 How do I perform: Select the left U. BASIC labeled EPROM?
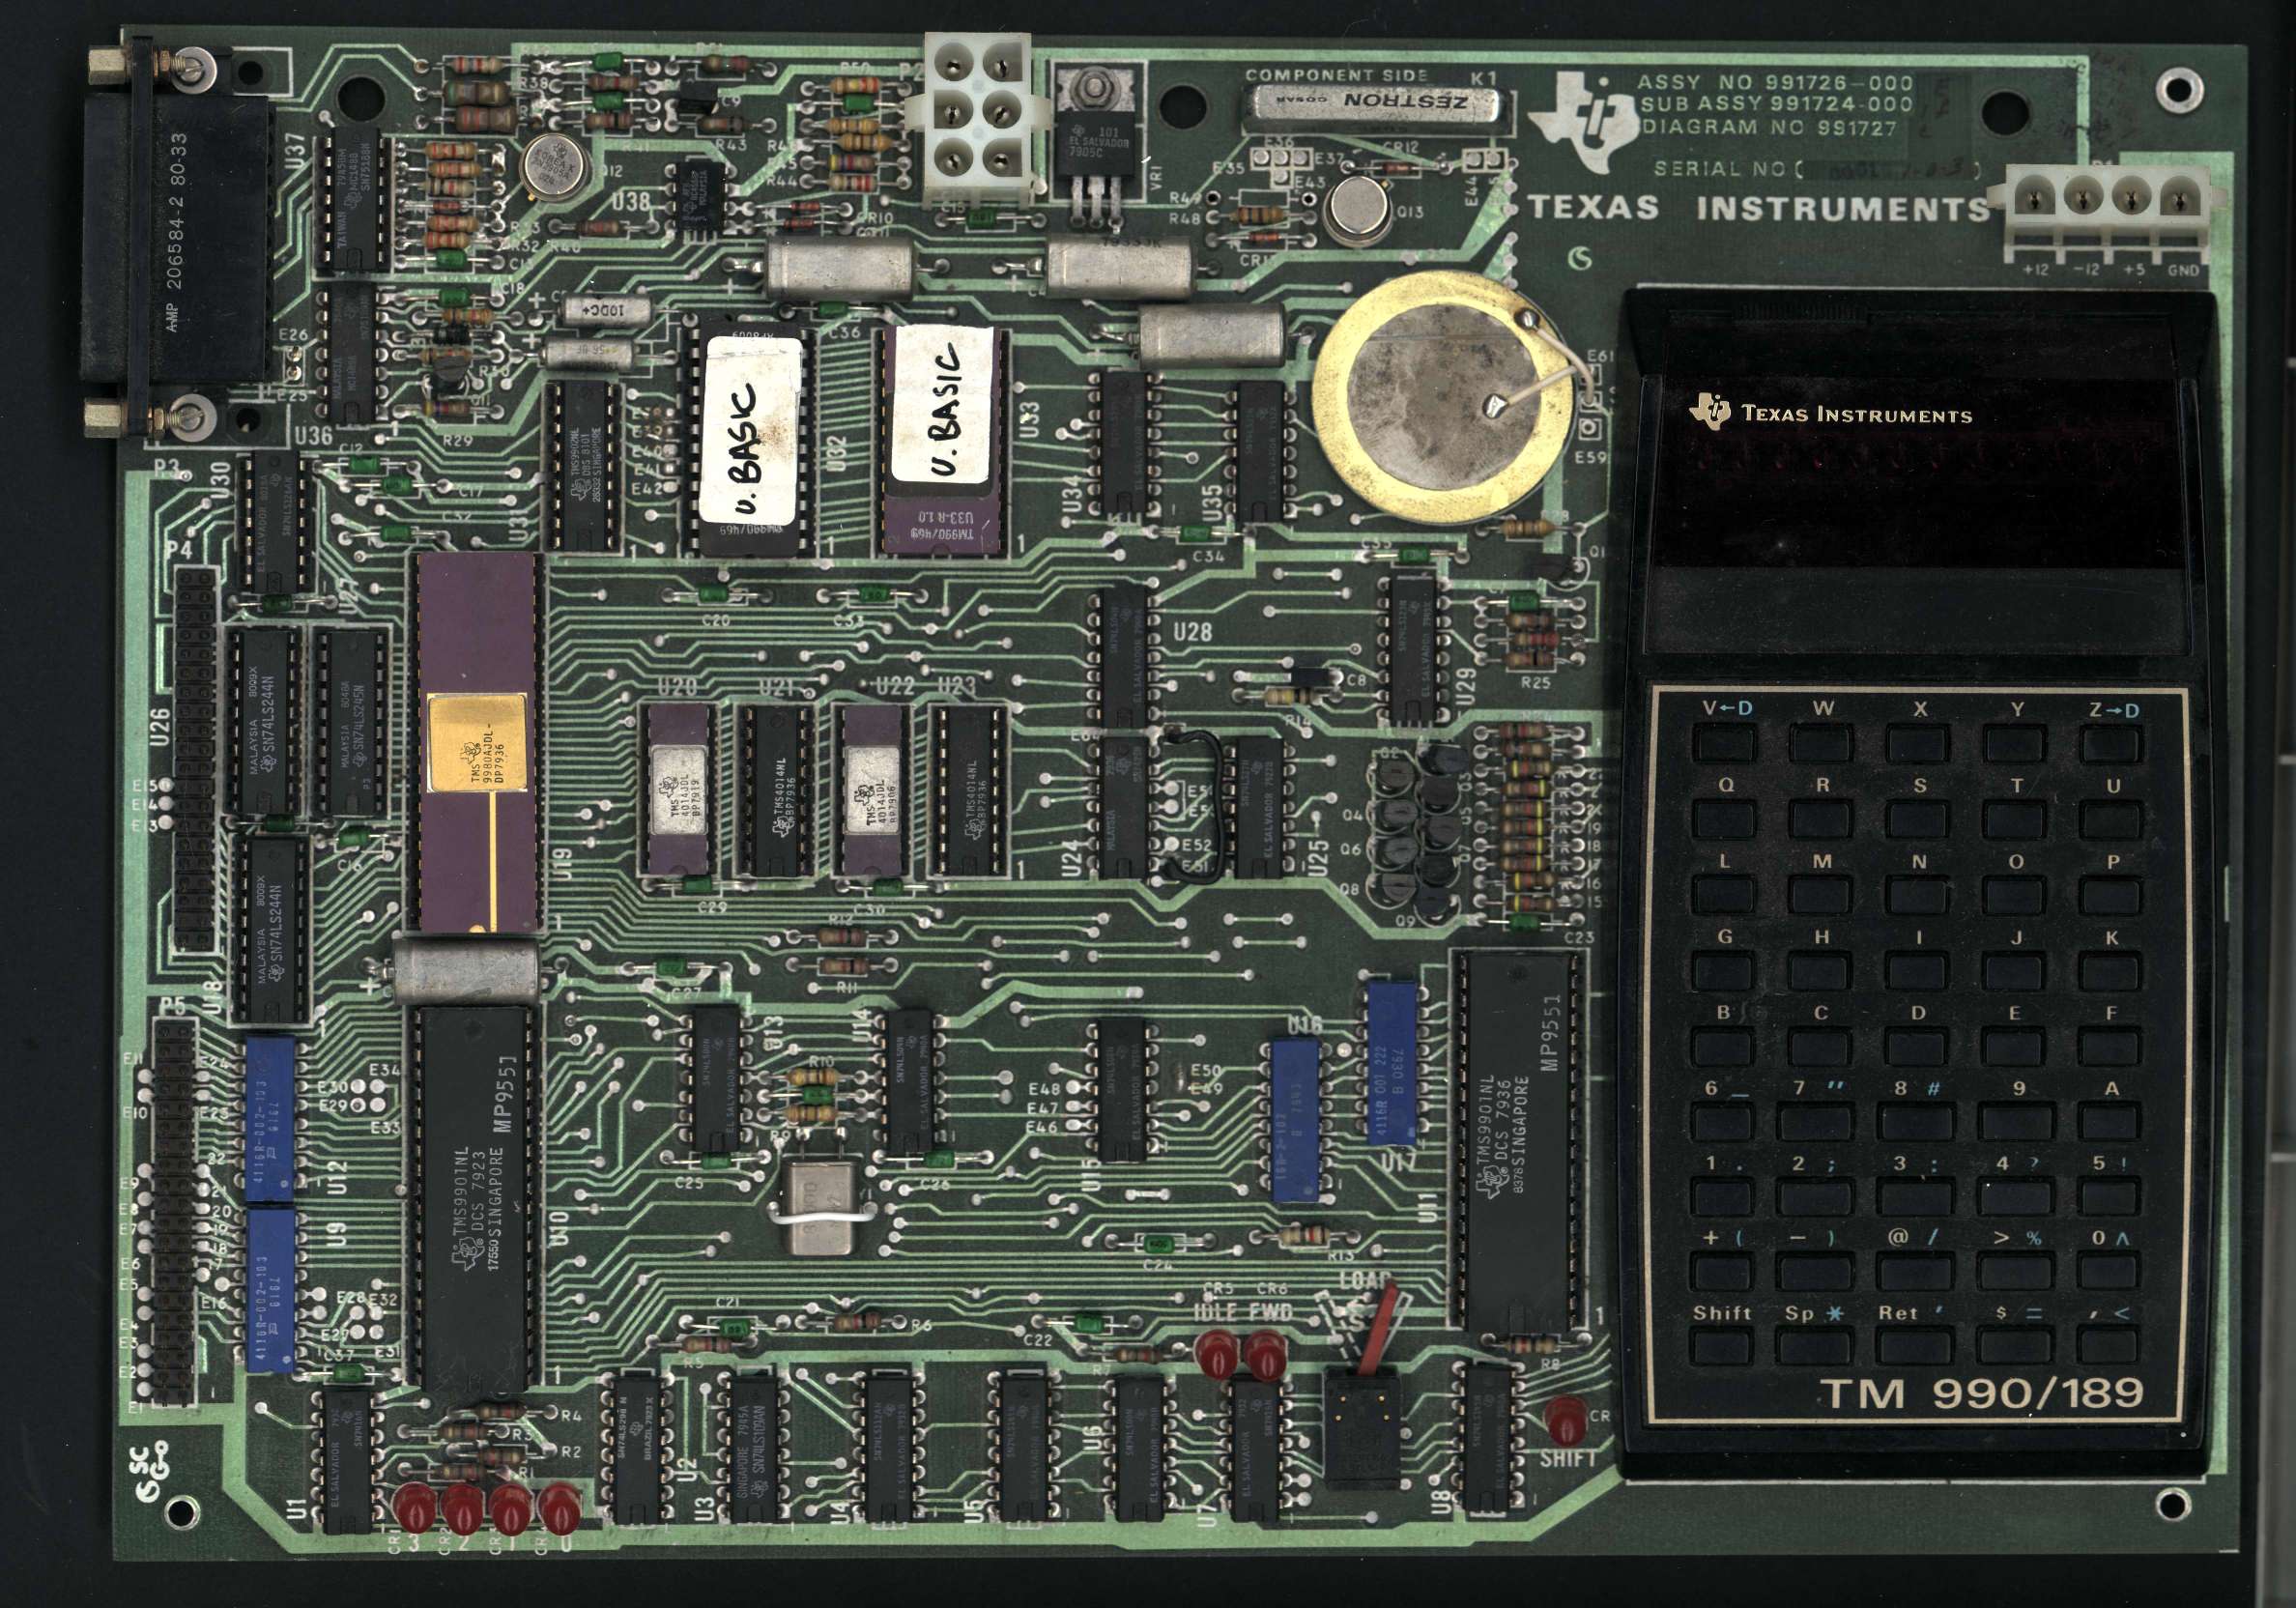(750, 432)
